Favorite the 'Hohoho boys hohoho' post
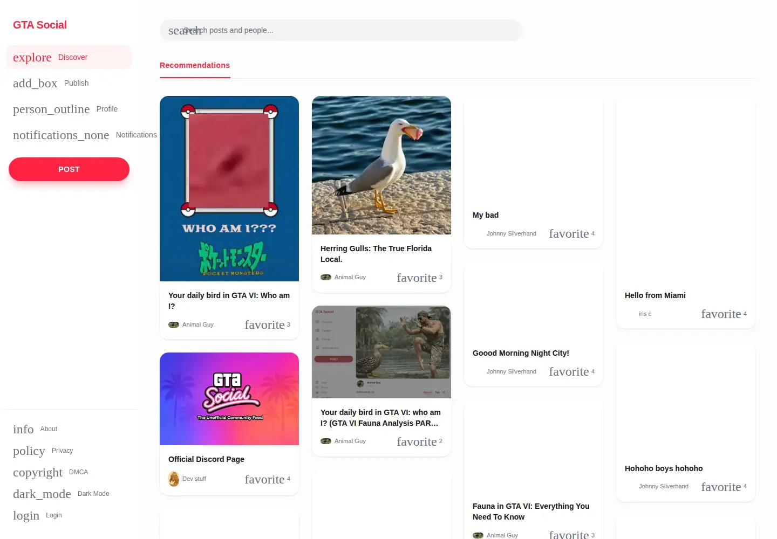This screenshot has width=777, height=539. (721, 487)
